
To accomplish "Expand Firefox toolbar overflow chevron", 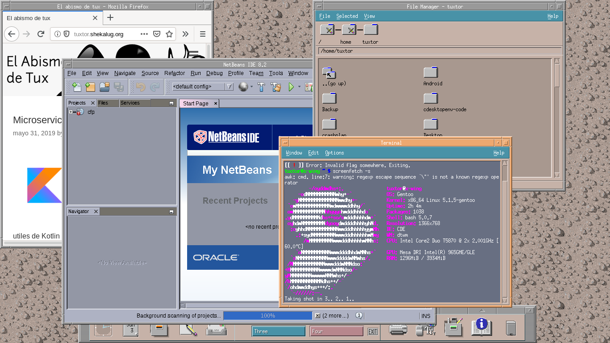I will (185, 34).
